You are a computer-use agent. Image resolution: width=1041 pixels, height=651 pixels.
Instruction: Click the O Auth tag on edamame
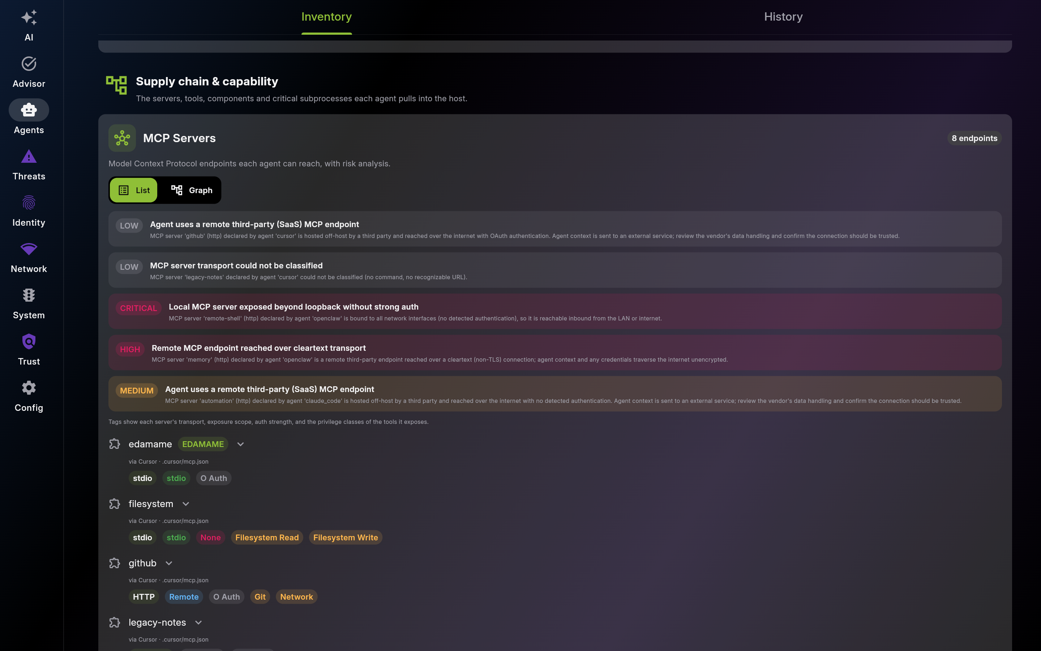point(214,478)
